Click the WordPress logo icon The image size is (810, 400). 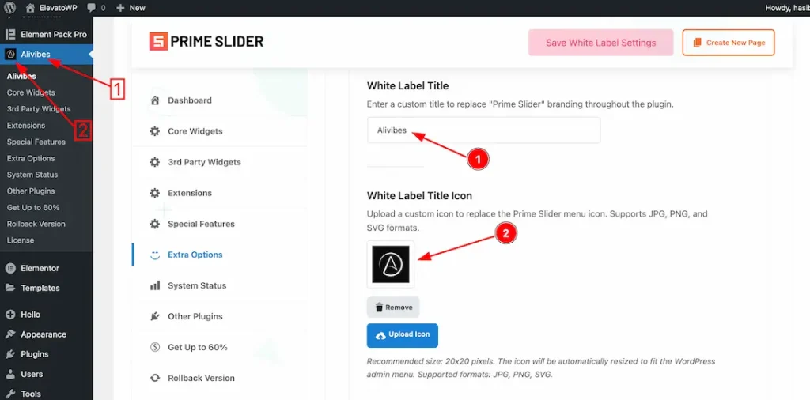[9, 8]
